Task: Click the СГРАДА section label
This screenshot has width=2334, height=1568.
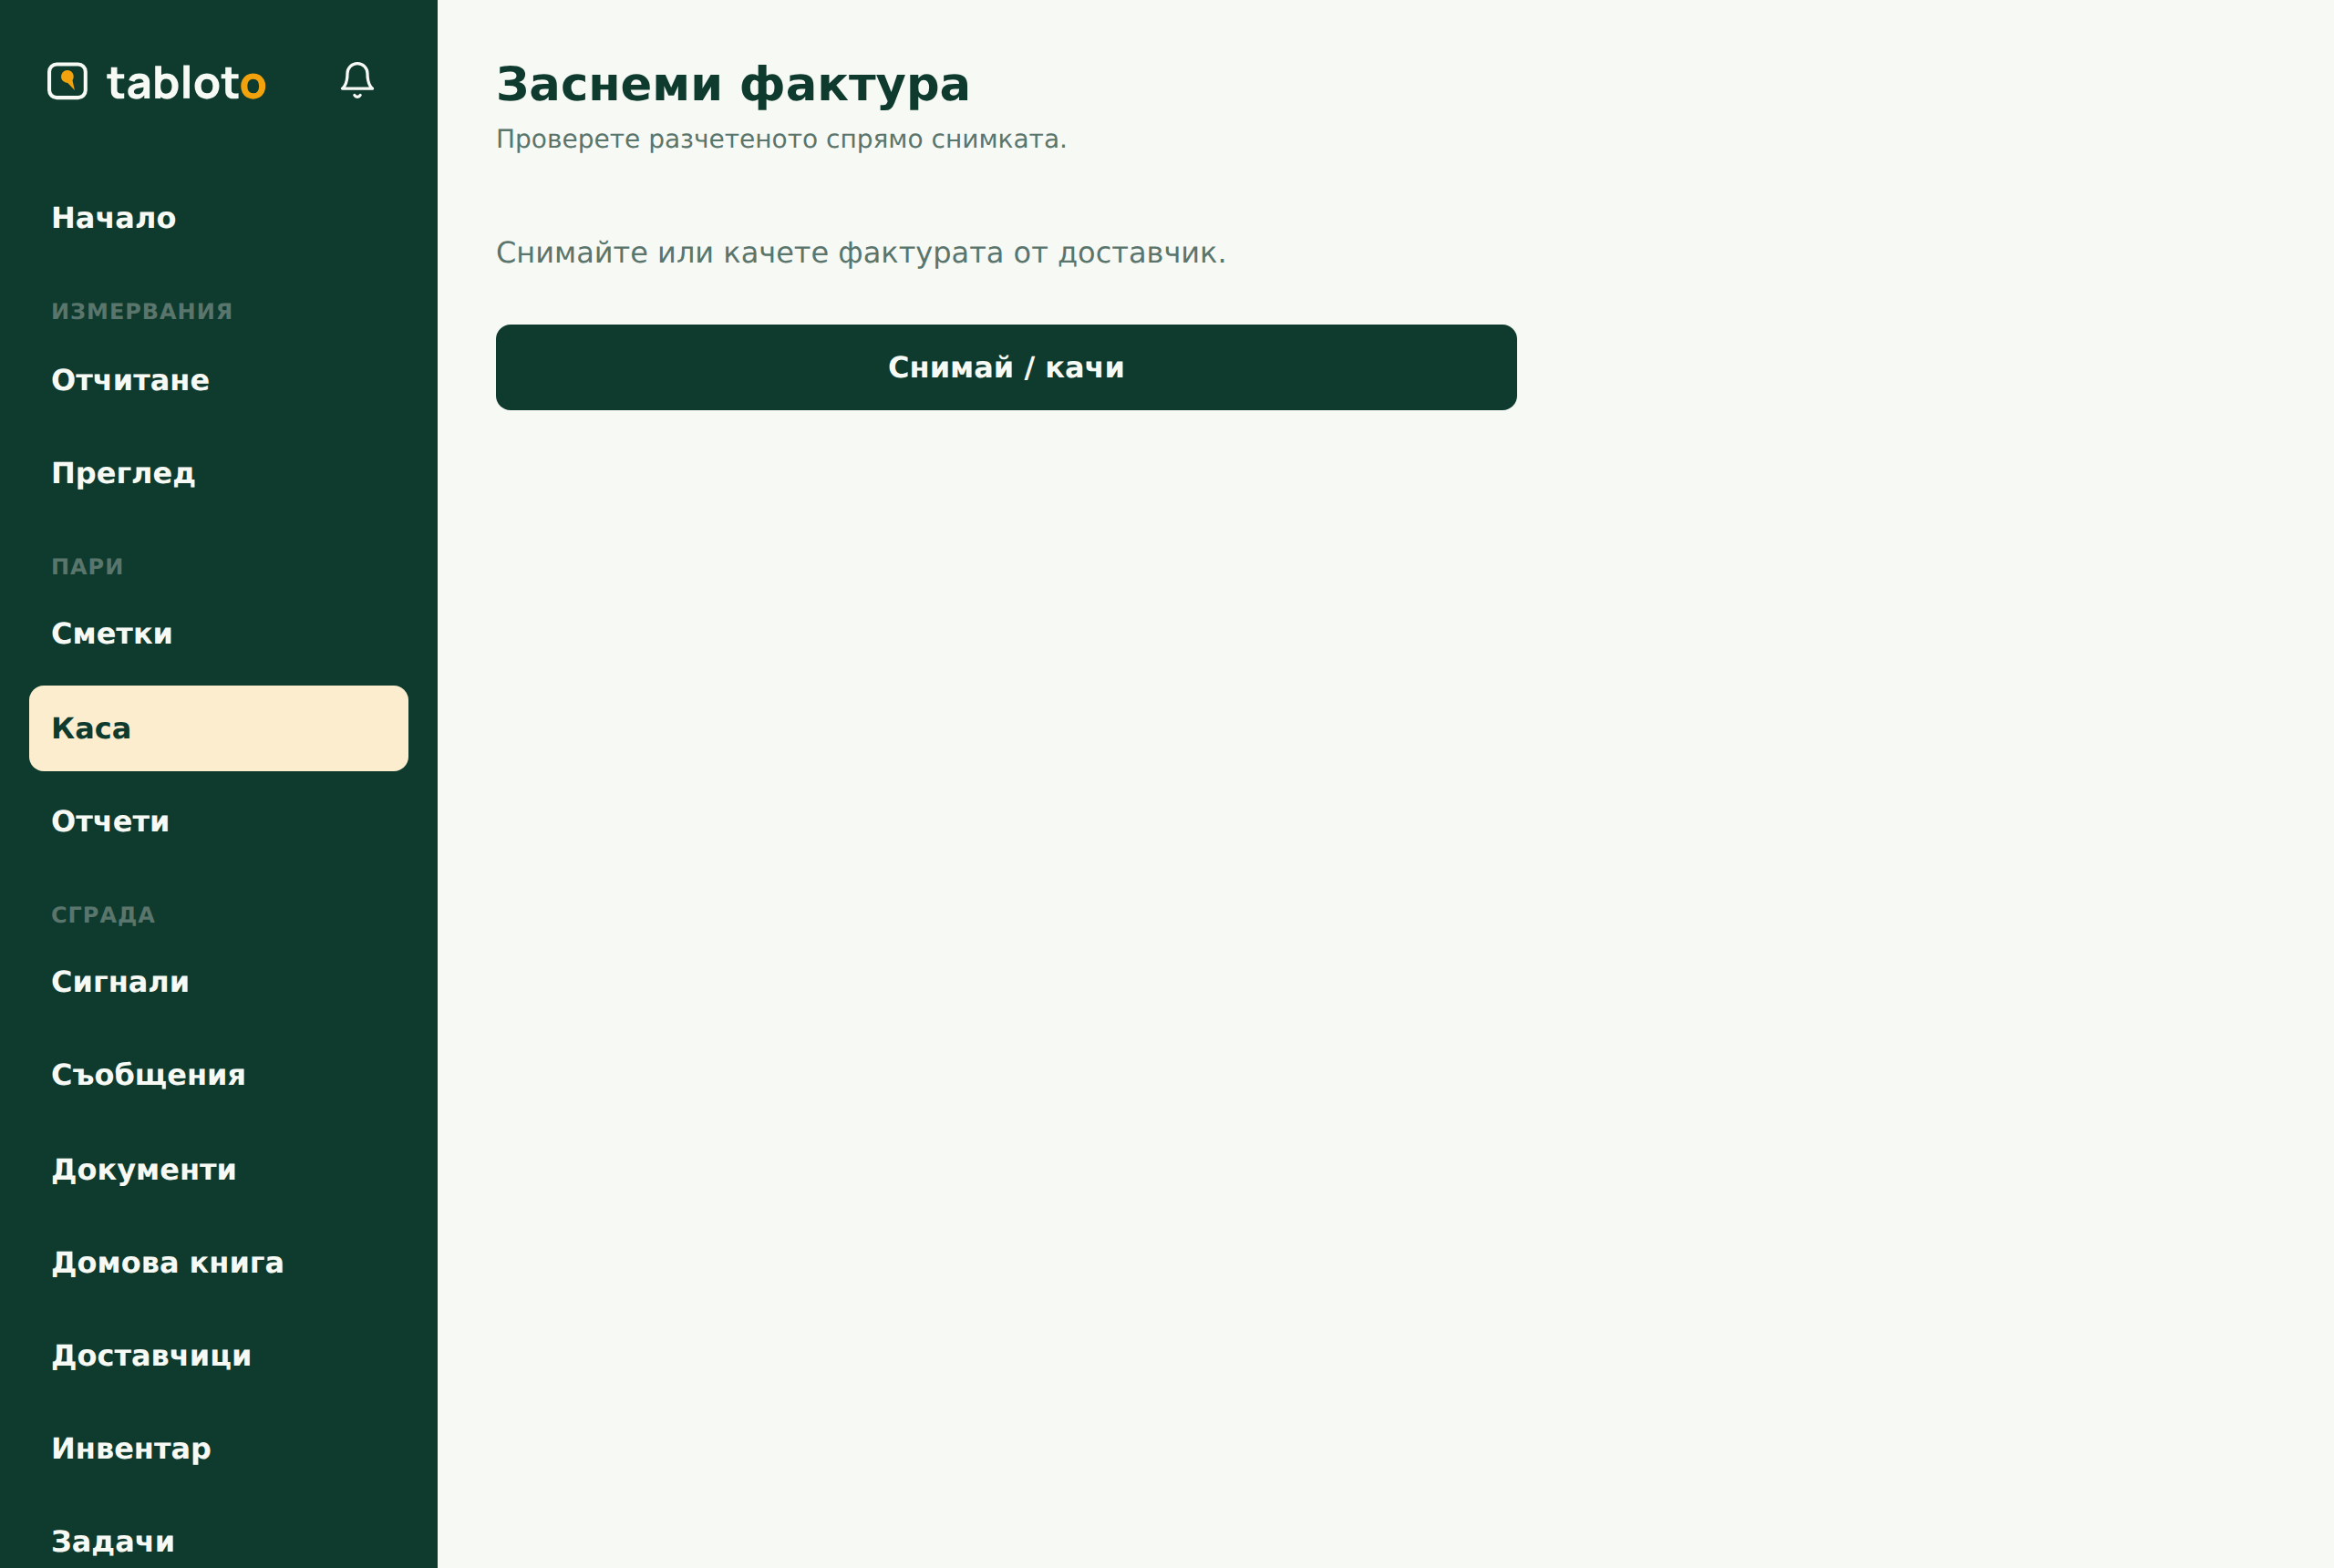Action: tap(103, 915)
